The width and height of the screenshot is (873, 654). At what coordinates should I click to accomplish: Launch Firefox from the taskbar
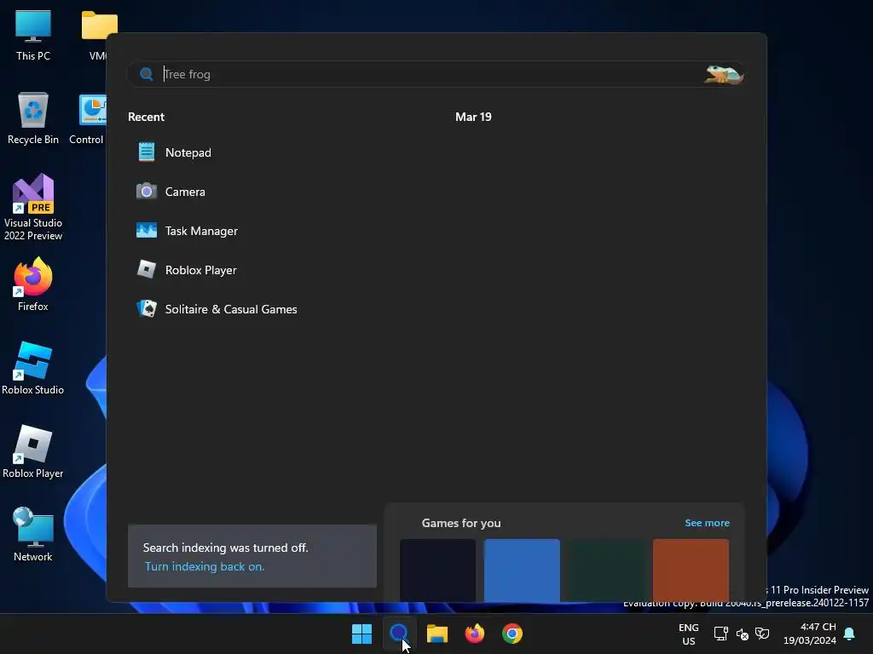[x=474, y=634]
